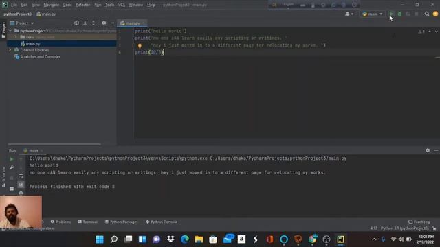Open the Code menu

pyautogui.click(x=67, y=5)
